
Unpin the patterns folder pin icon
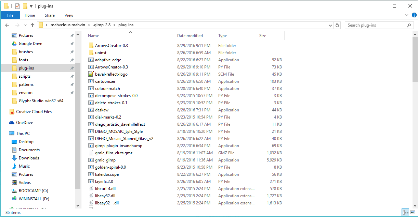[72, 84]
